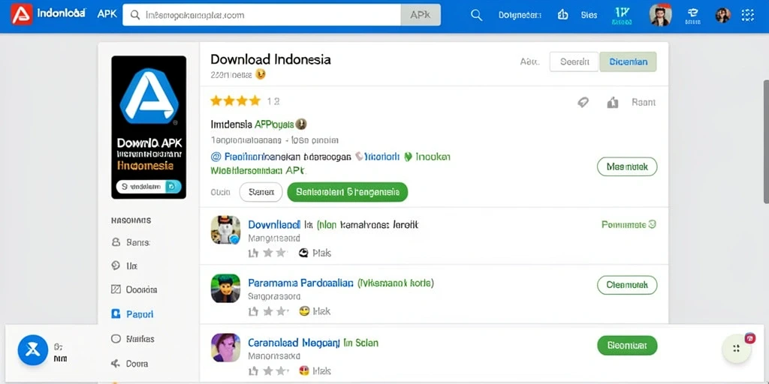Click the Clenmotek outlined button
The image size is (769, 384).
[627, 284]
